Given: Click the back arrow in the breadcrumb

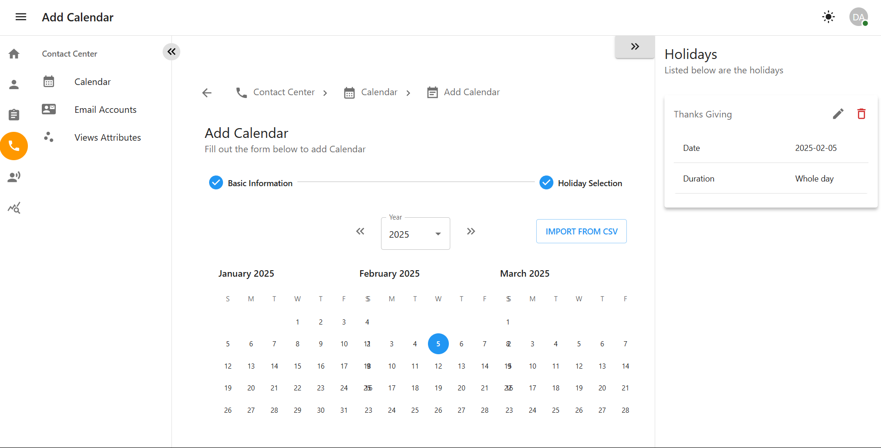Looking at the screenshot, I should pyautogui.click(x=207, y=93).
